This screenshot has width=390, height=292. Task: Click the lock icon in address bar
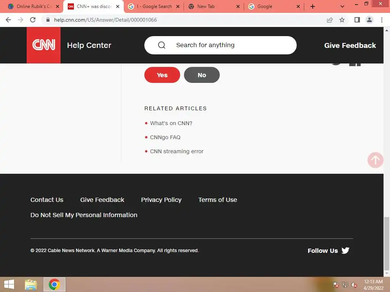pyautogui.click(x=48, y=20)
